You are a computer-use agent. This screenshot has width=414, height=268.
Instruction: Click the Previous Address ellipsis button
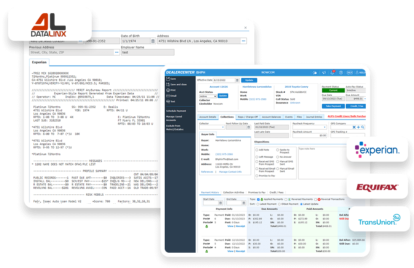tap(117, 52)
